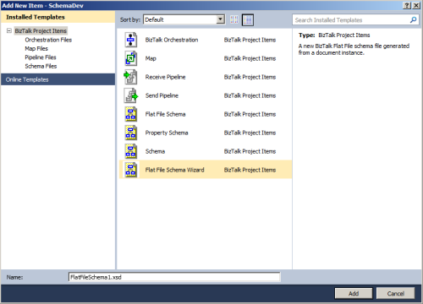Select Pipeline Files category
The image size is (423, 304).
pyautogui.click(x=41, y=57)
